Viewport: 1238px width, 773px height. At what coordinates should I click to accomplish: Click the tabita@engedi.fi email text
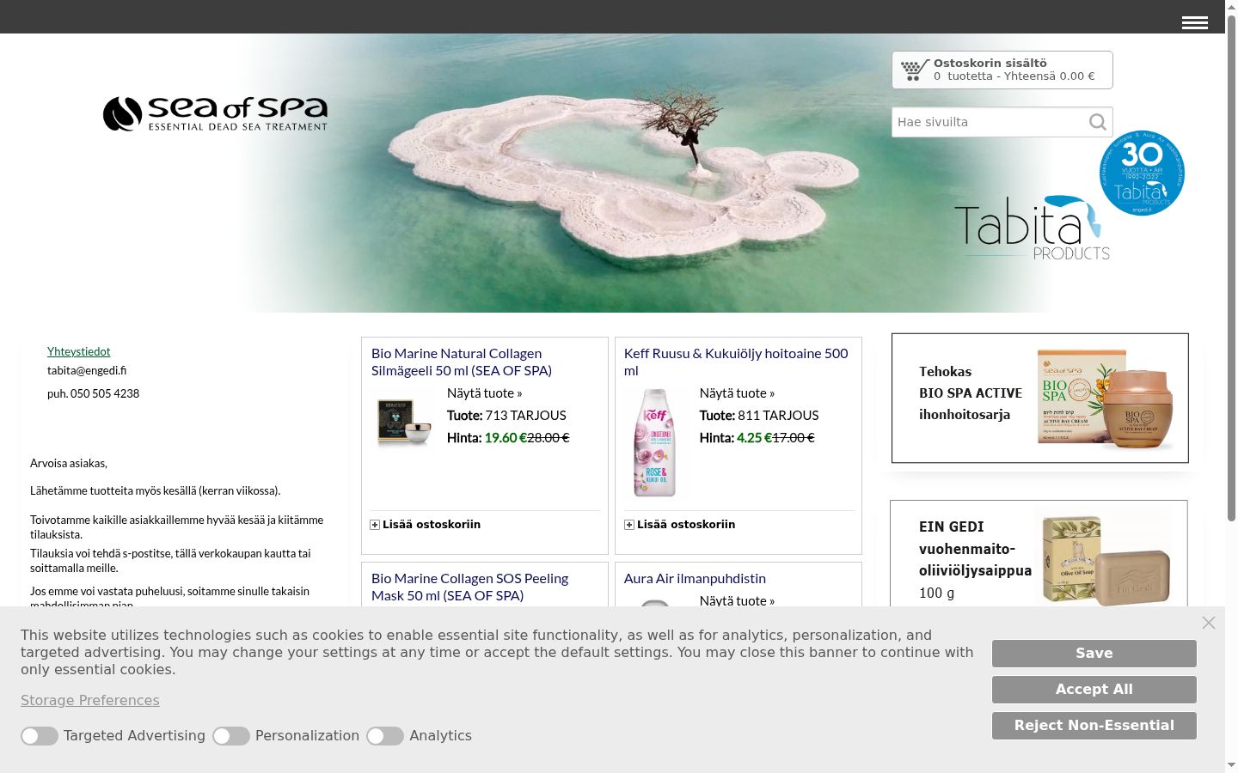point(87,371)
